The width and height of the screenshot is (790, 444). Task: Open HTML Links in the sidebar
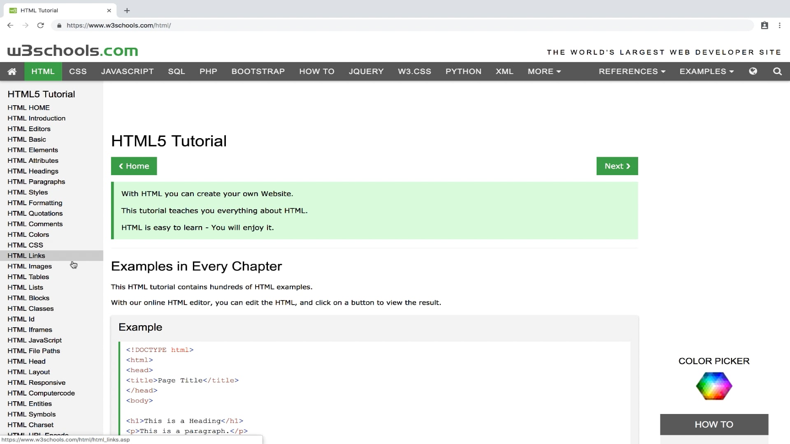coord(26,256)
